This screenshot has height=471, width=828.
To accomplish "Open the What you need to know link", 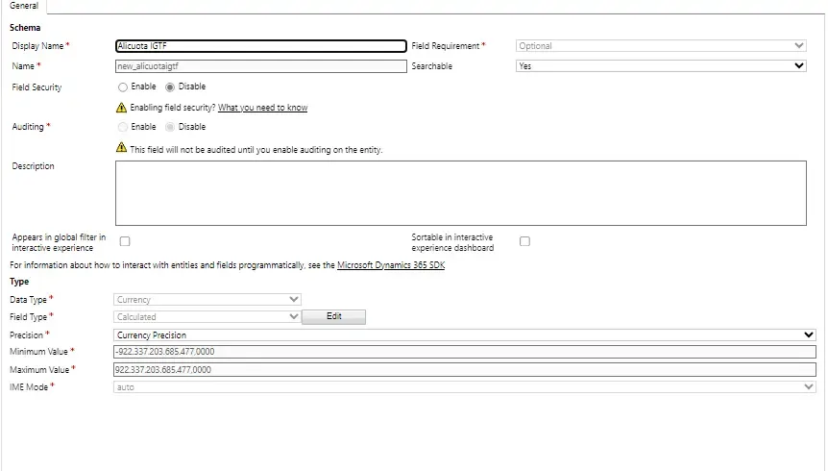I will click(262, 108).
